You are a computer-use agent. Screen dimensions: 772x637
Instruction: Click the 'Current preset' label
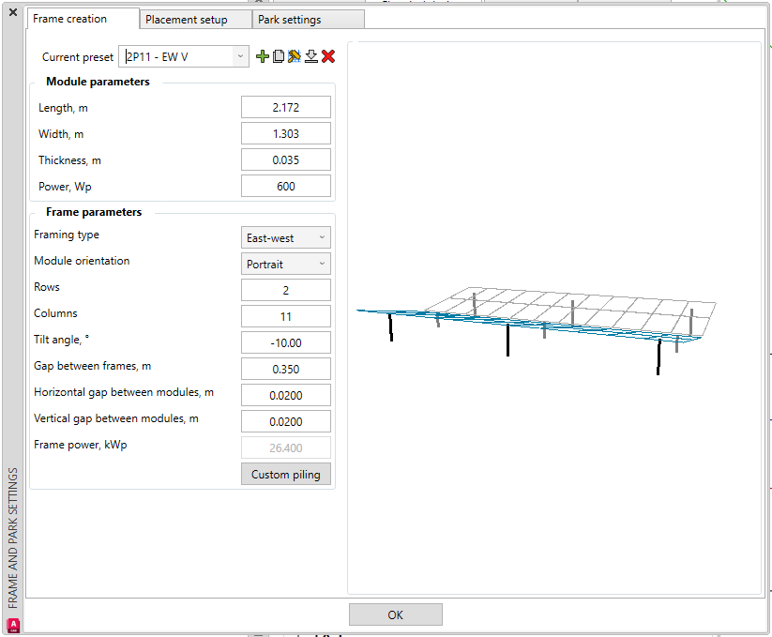click(78, 57)
